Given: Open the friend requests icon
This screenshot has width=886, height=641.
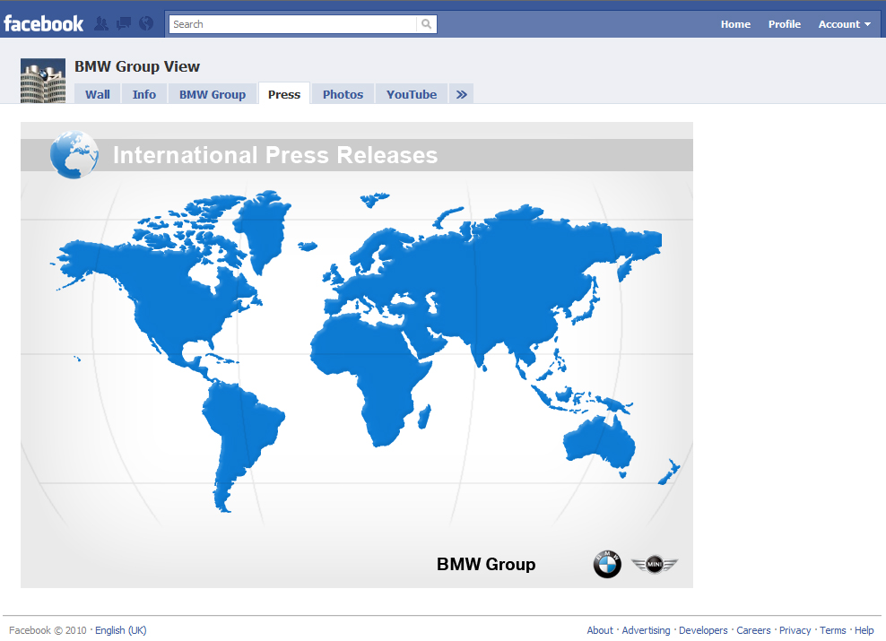Looking at the screenshot, I should click(x=102, y=23).
